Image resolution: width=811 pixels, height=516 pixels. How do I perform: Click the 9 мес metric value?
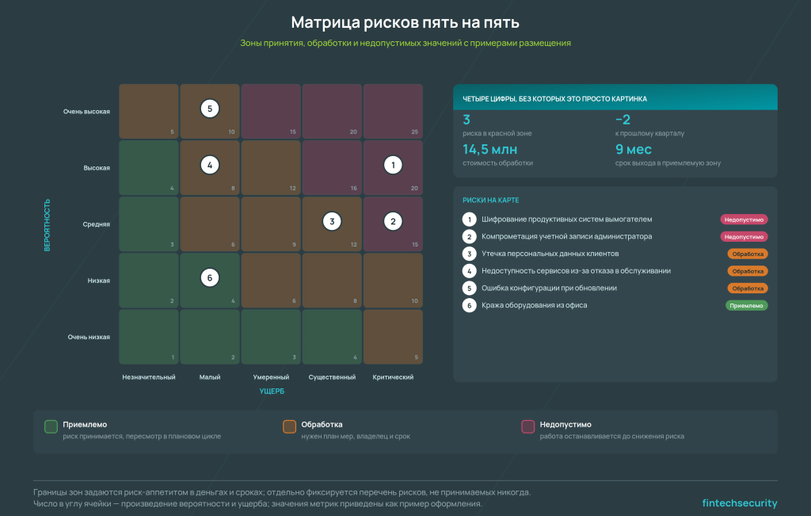point(634,150)
